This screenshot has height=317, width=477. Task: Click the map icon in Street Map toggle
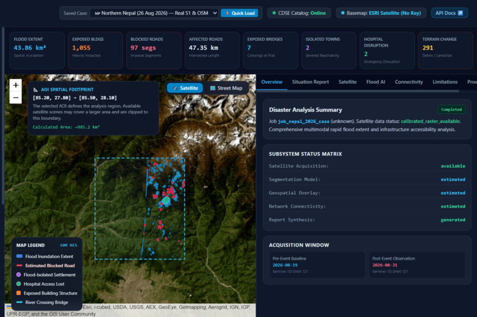212,88
